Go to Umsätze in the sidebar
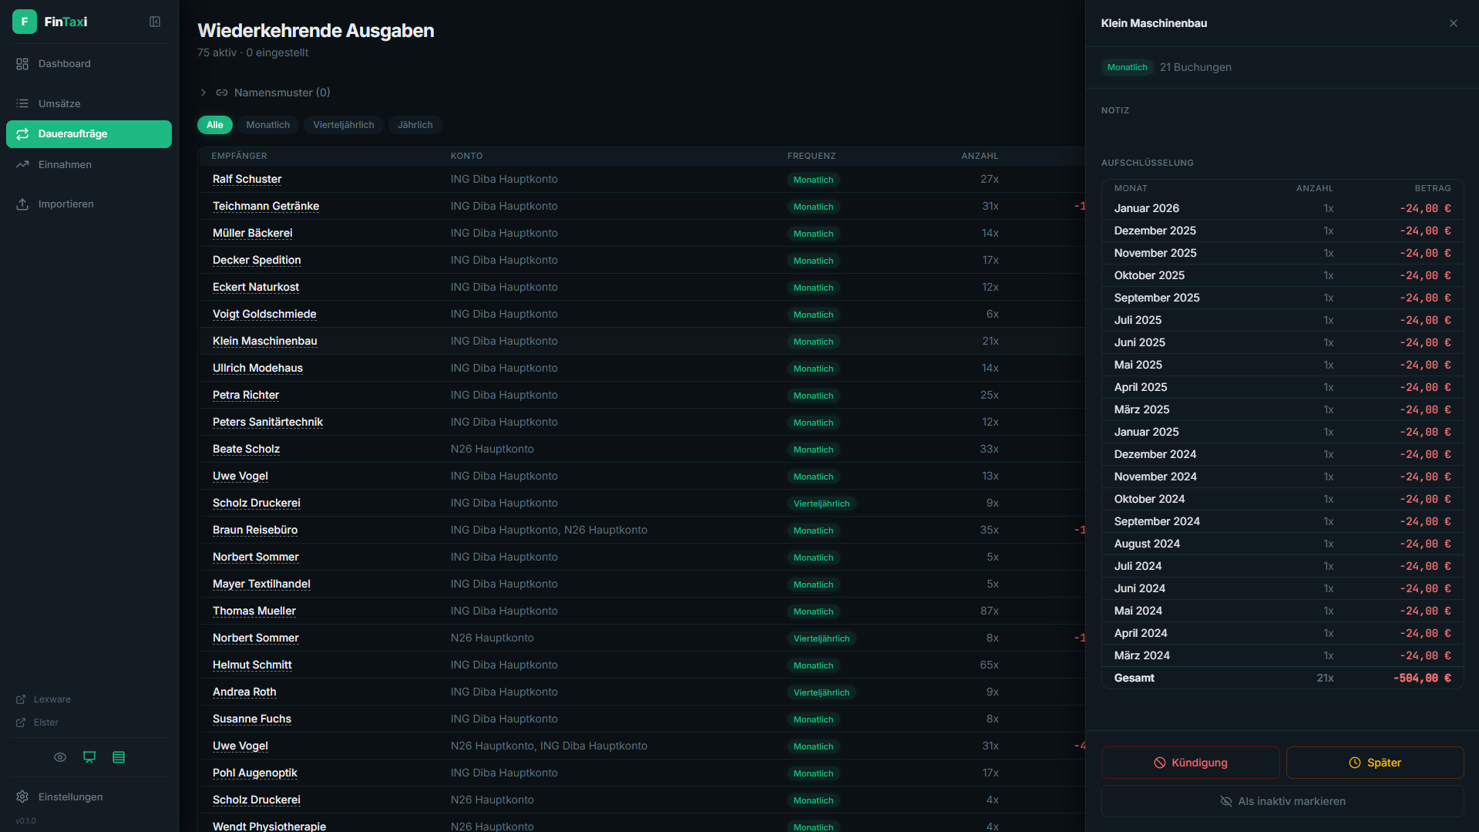 coord(59,103)
